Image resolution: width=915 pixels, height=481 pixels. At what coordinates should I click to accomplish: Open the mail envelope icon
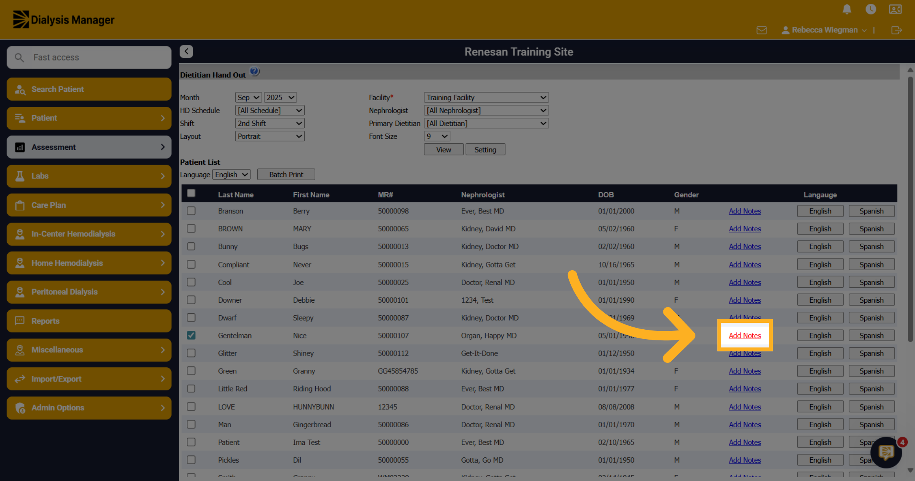pyautogui.click(x=762, y=30)
